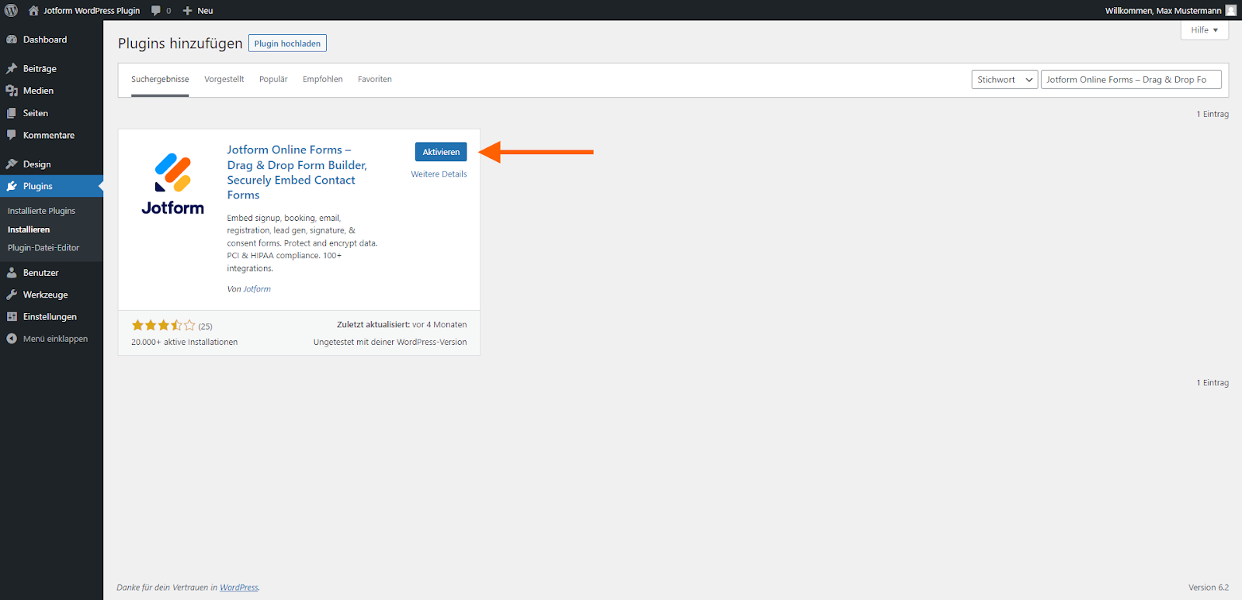Open the WordPress link in footer
Viewport: 1242px width, 600px height.
point(239,588)
